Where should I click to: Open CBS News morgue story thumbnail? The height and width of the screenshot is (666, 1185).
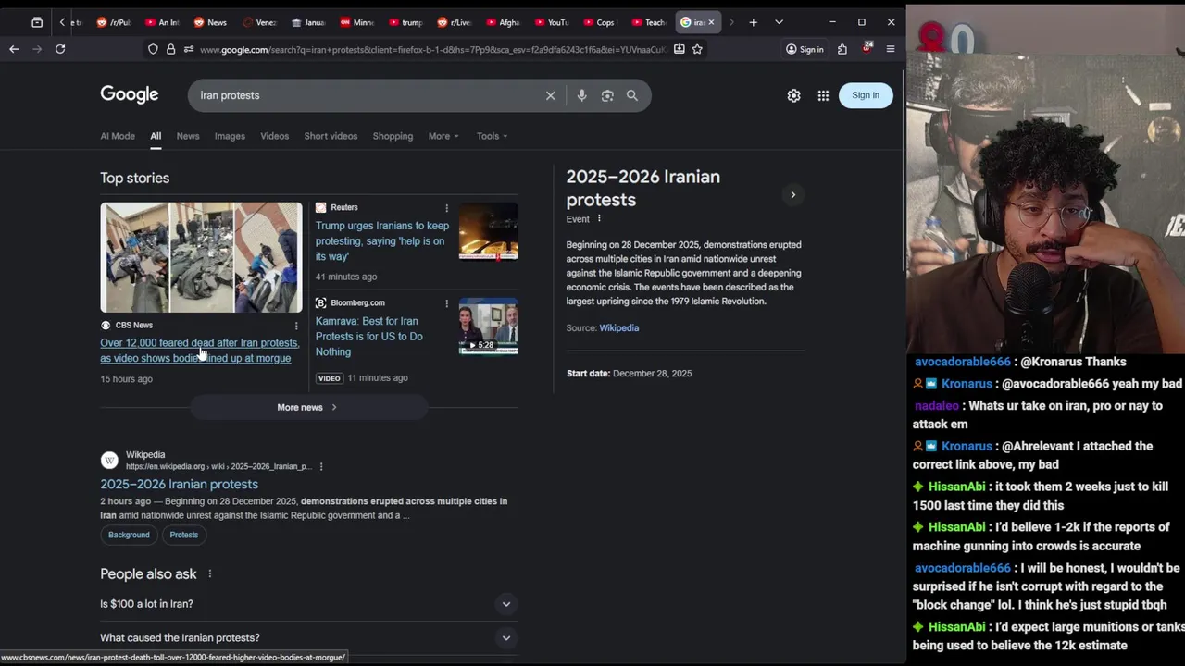[201, 257]
